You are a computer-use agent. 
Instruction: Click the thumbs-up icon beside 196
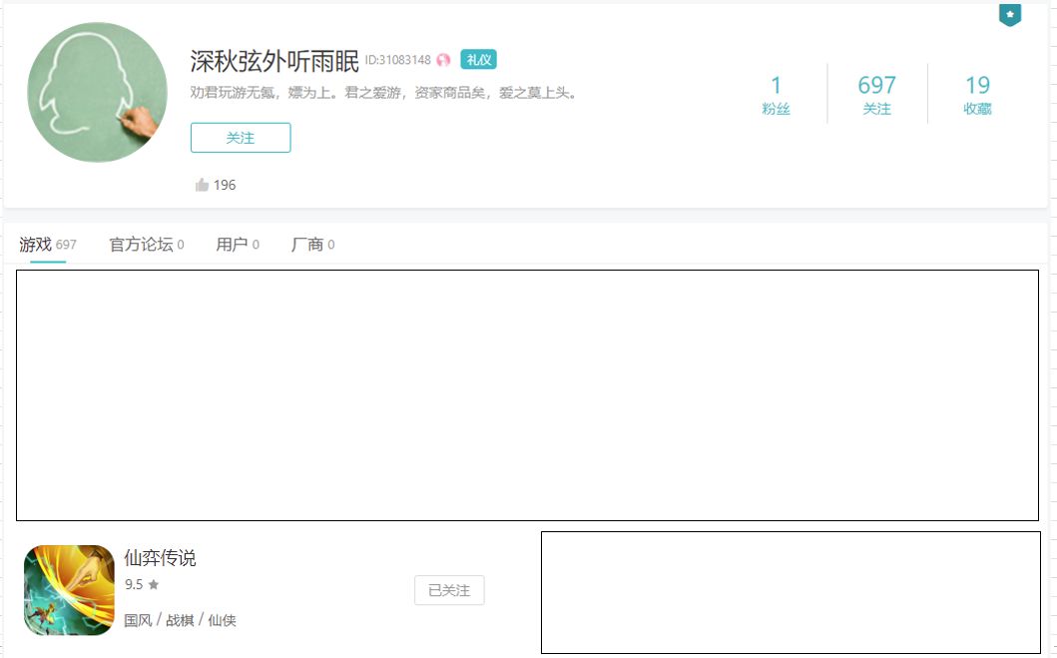[x=202, y=185]
